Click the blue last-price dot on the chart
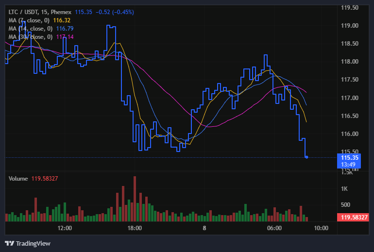Image resolution: width=374 pixels, height=252 pixels. [306, 157]
